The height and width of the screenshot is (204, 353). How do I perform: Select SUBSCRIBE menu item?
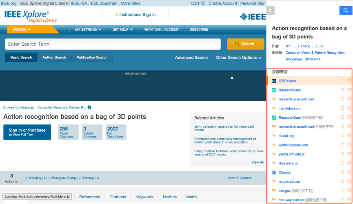199,29
